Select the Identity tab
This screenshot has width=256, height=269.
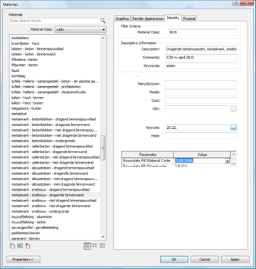(173, 18)
